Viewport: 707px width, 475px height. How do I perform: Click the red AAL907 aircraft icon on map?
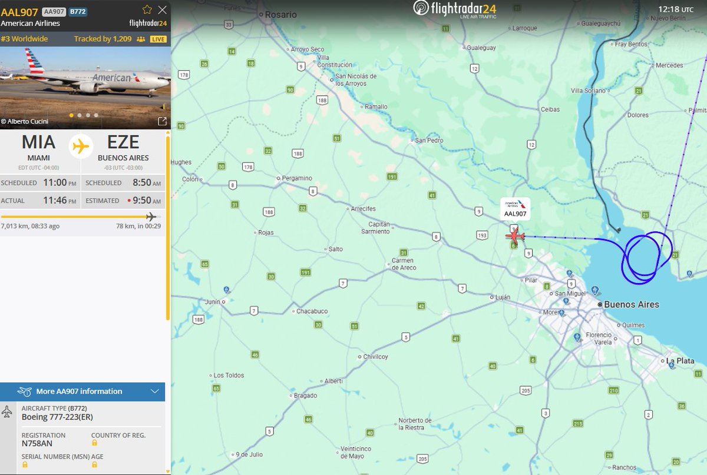(x=514, y=237)
